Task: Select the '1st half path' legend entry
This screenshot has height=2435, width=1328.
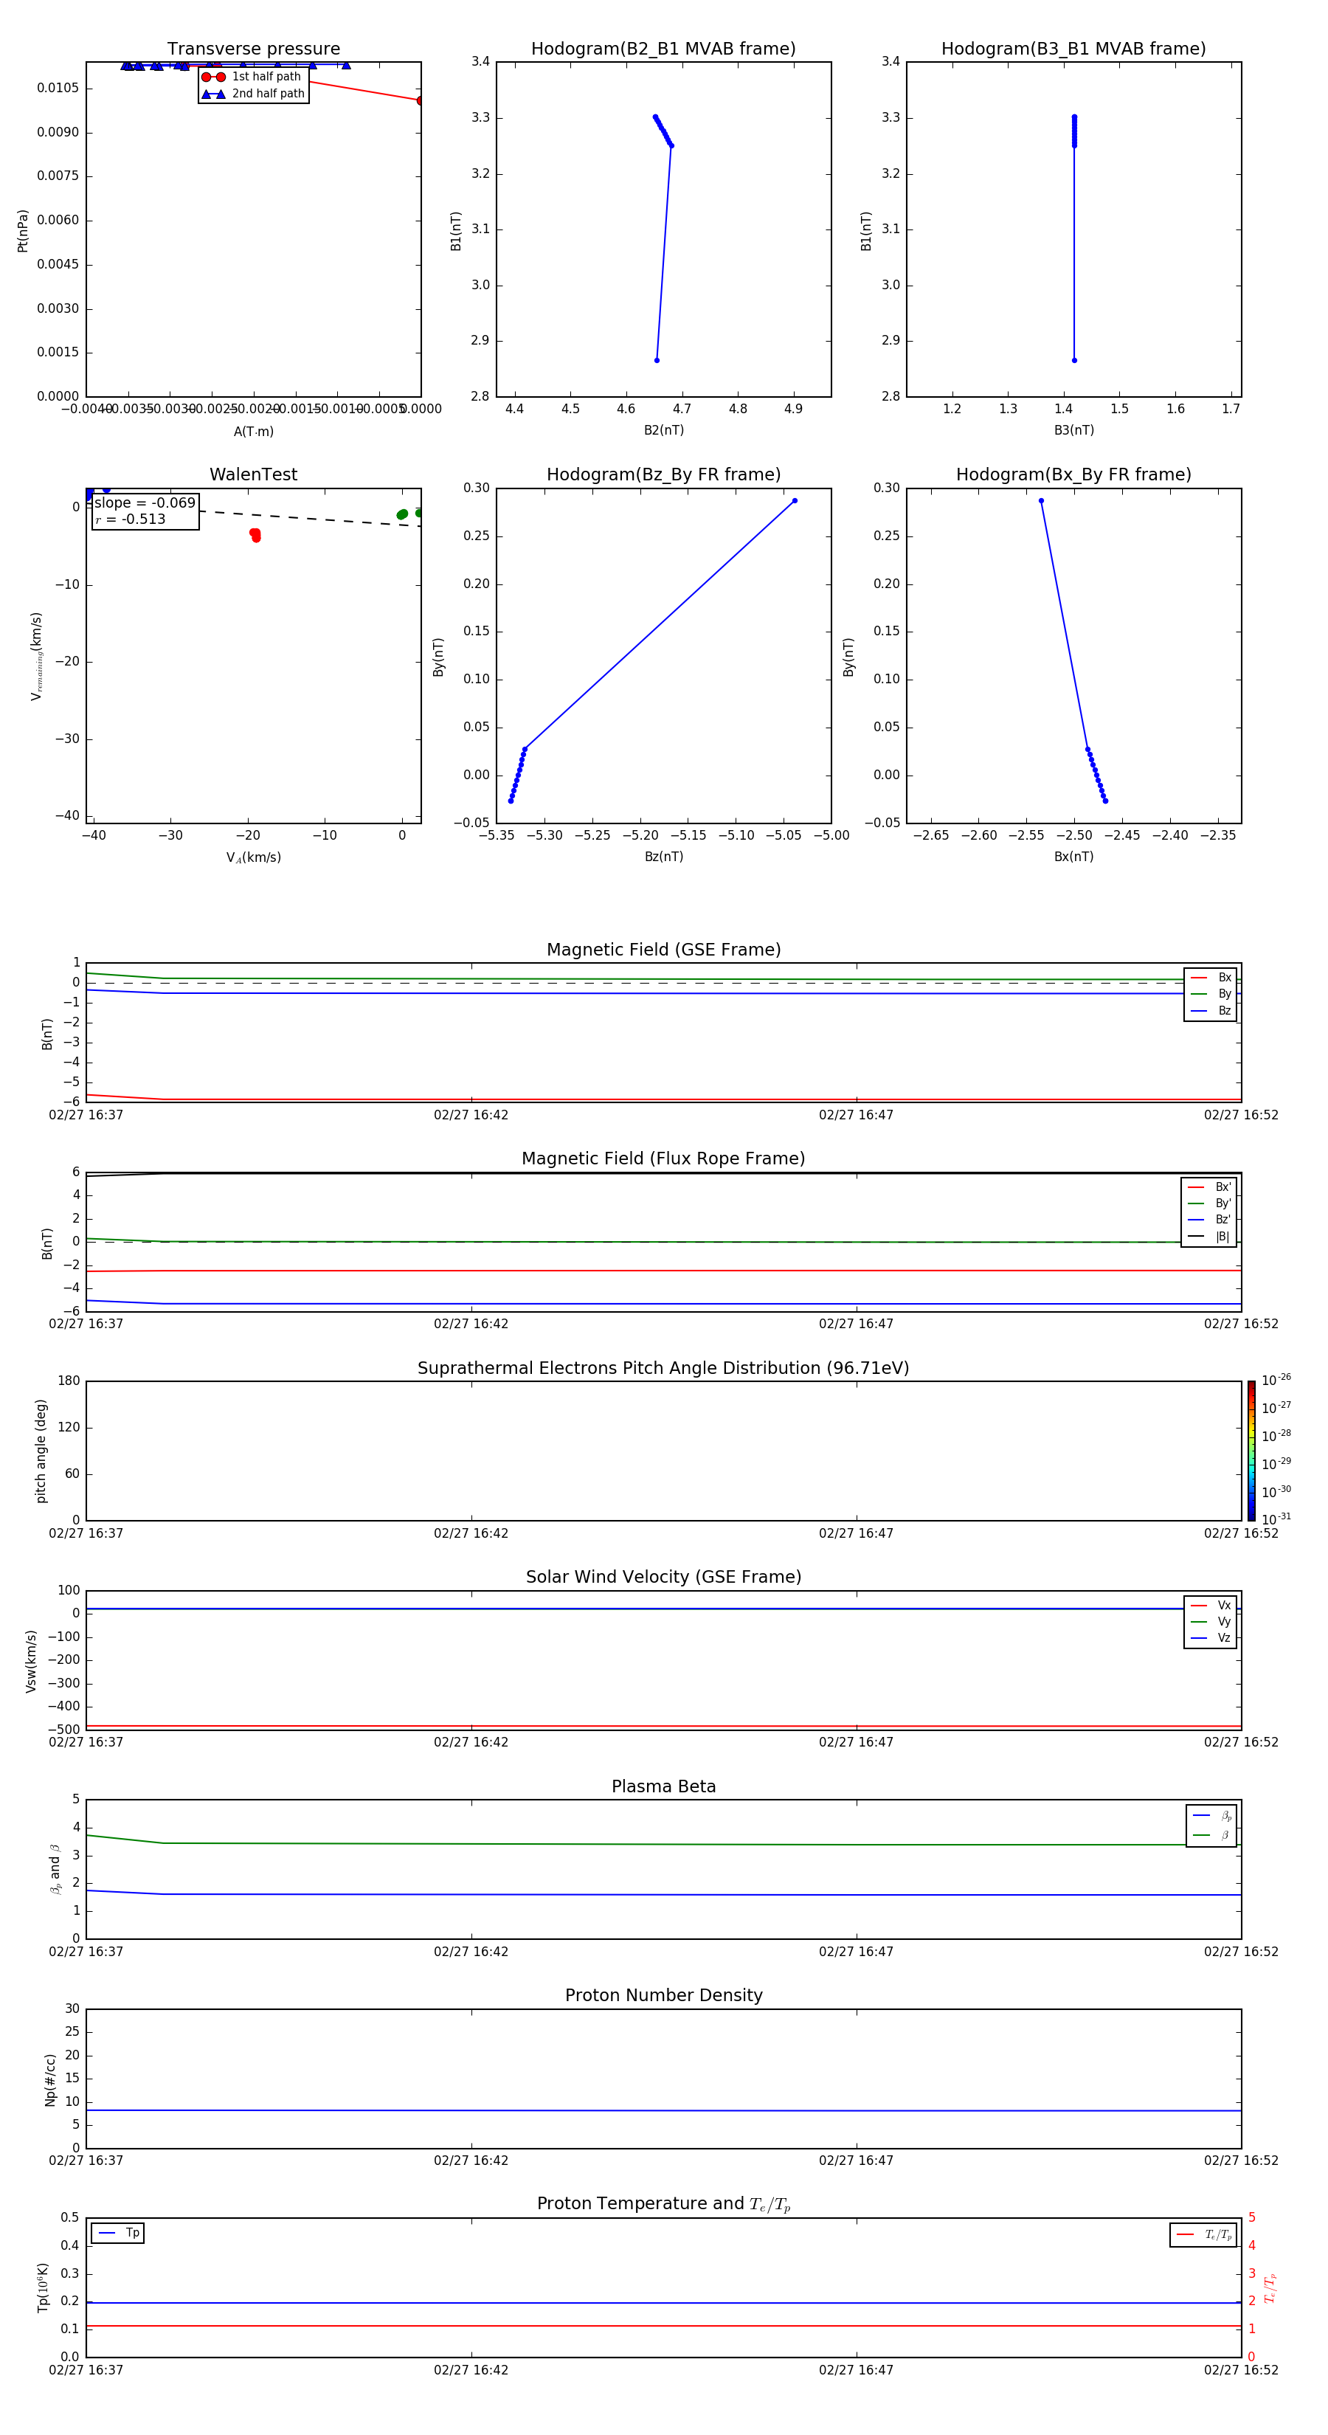Action: [252, 77]
